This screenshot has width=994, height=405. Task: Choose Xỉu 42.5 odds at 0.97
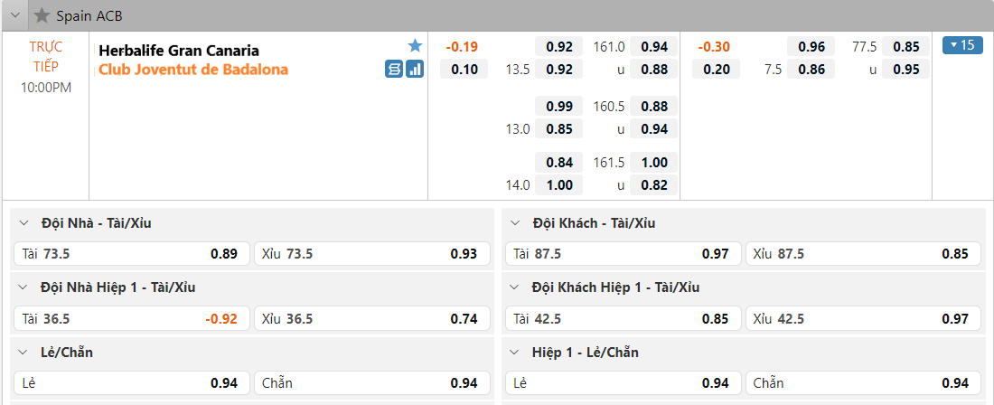[863, 318]
